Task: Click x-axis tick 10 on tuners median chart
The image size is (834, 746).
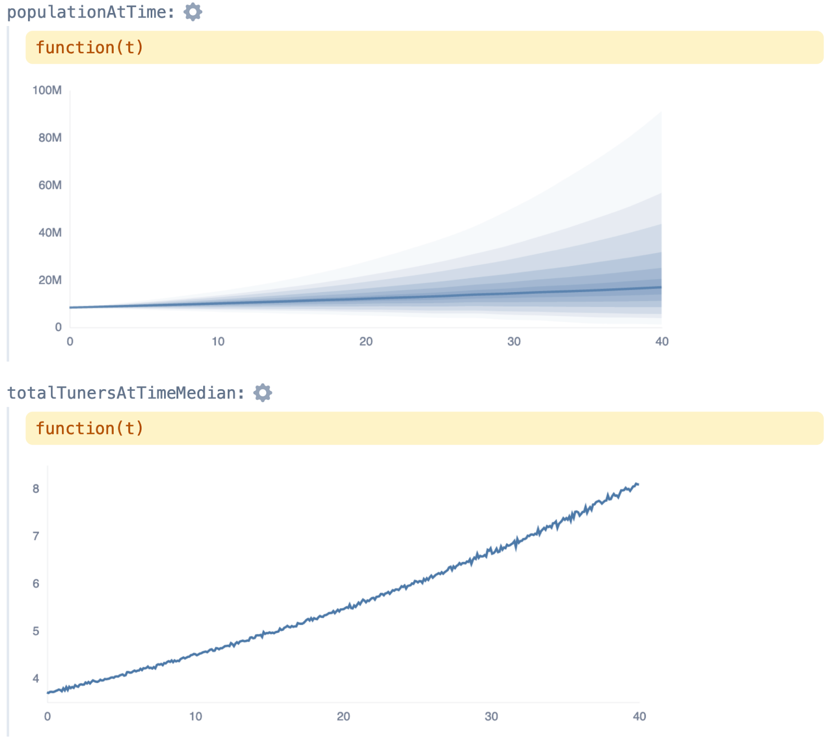Action: pyautogui.click(x=195, y=716)
